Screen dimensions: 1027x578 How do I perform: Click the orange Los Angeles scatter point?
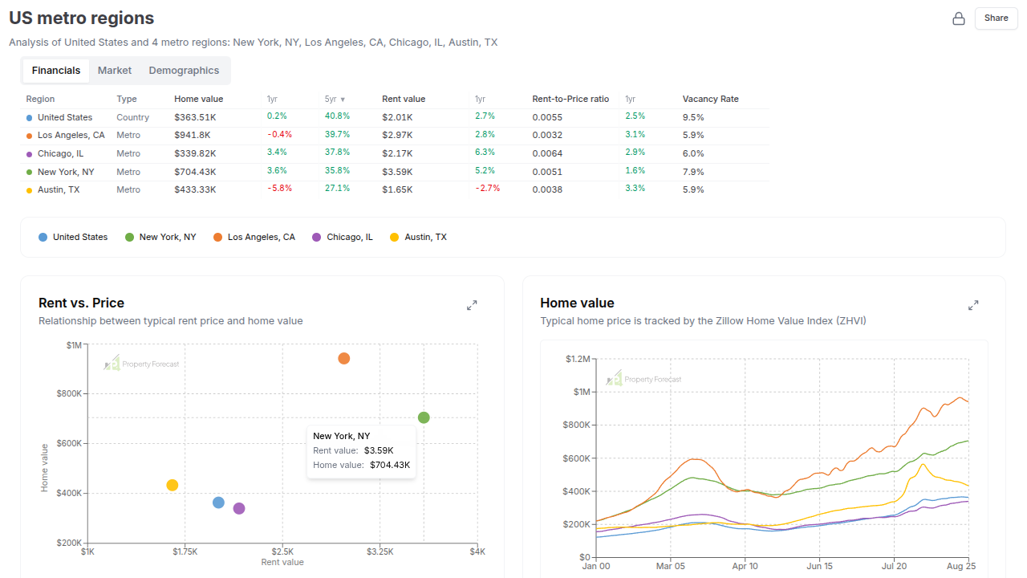(x=343, y=358)
